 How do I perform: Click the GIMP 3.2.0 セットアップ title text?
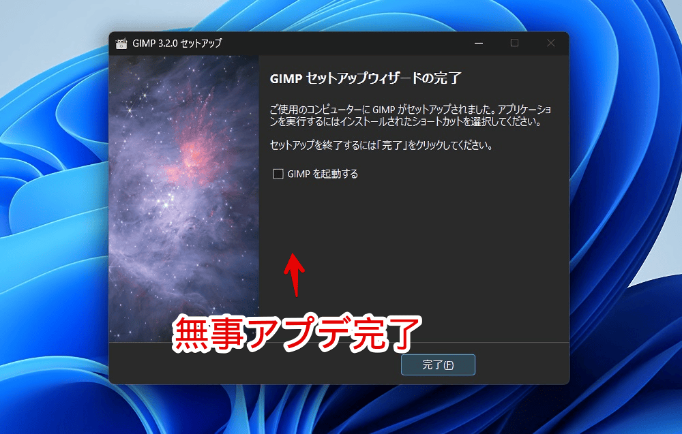177,44
